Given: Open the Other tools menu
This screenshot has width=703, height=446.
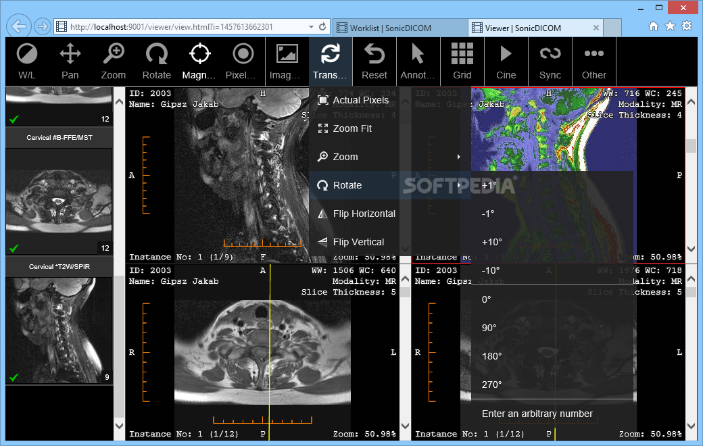Looking at the screenshot, I should tap(594, 61).
